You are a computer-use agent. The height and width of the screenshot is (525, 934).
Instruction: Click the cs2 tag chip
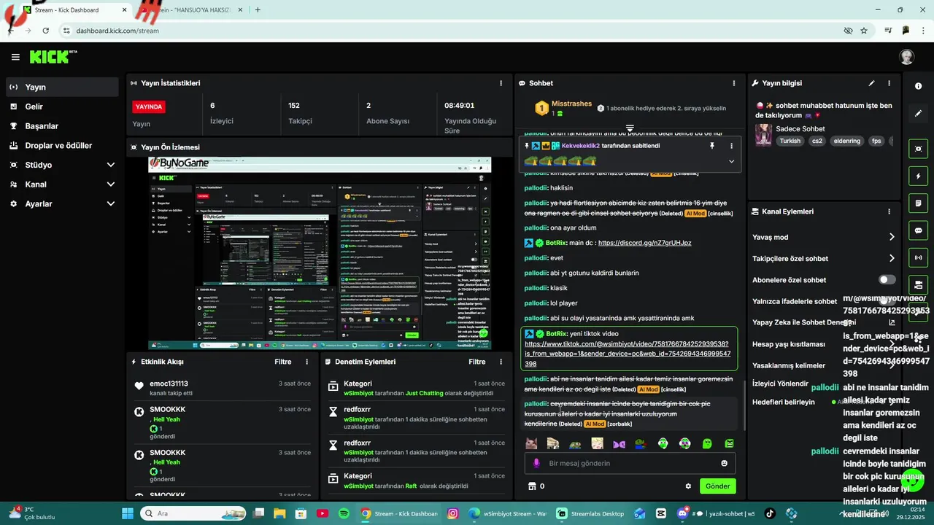[x=817, y=141]
